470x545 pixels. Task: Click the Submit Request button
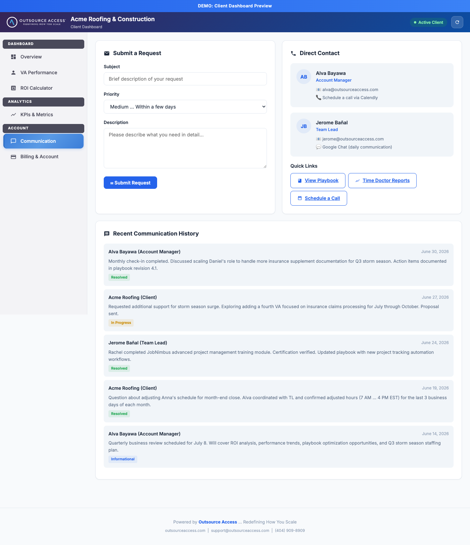click(x=130, y=183)
